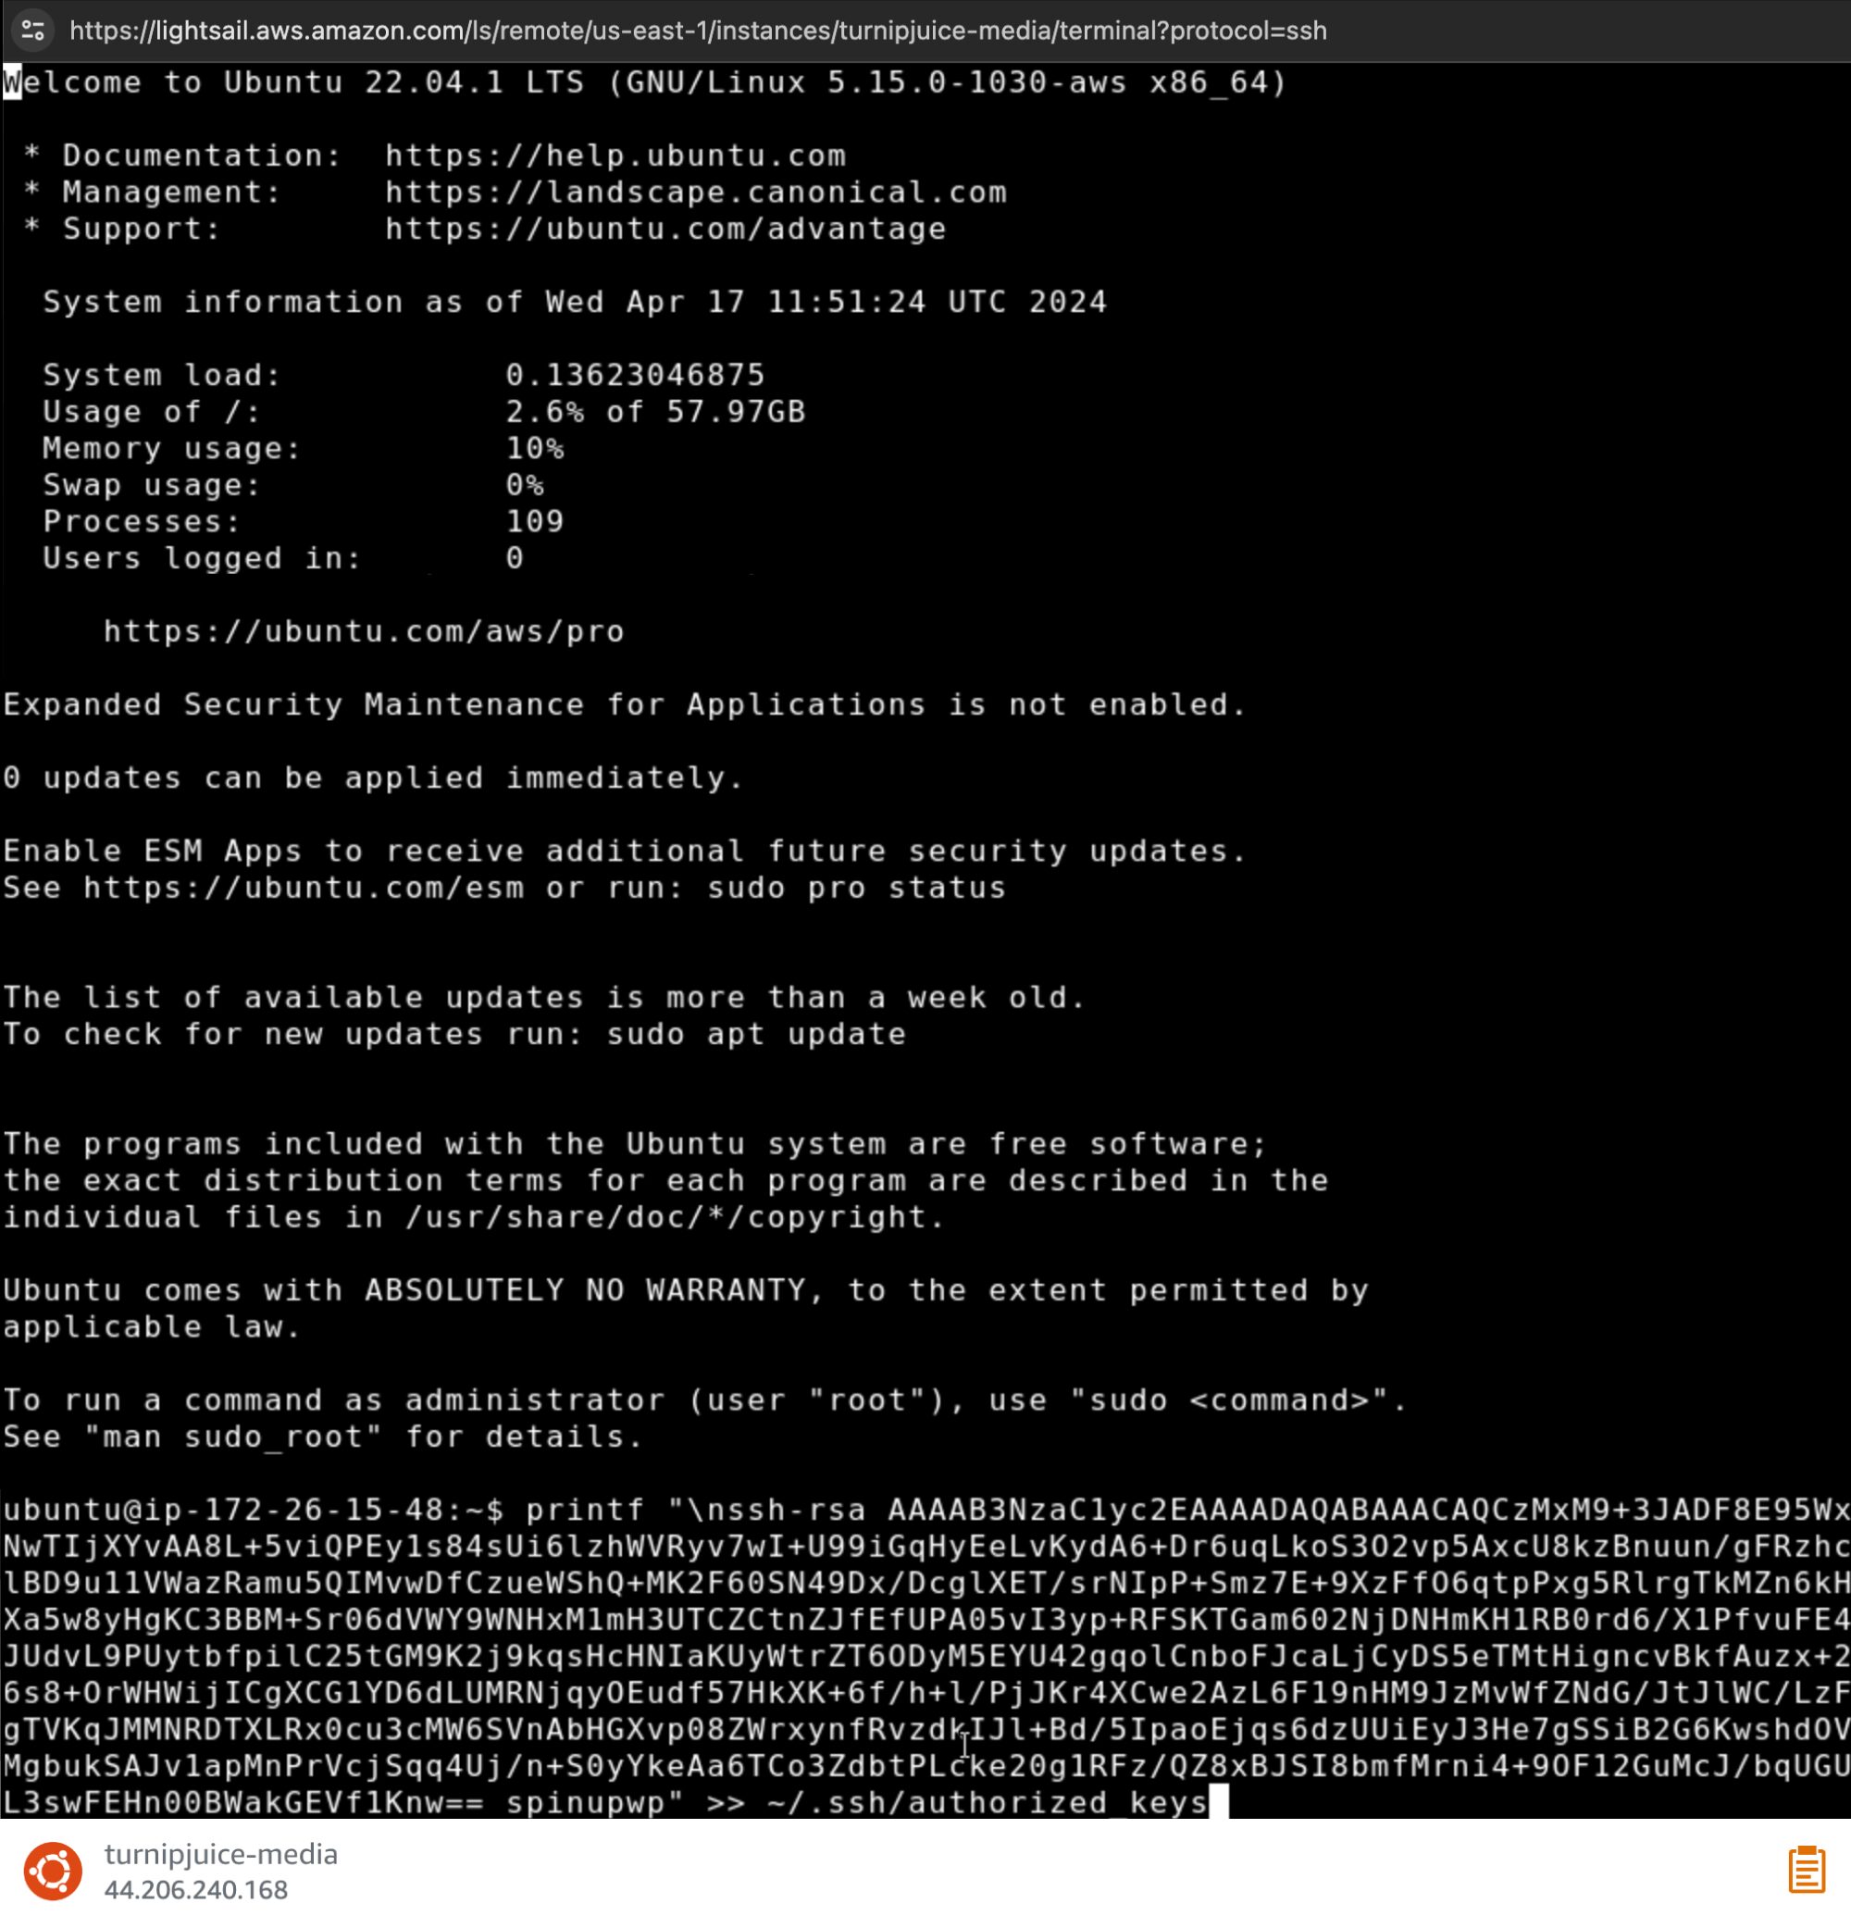Image resolution: width=1851 pixels, height=1916 pixels.
Task: Click the disk usage 2.6% of 57.97GB
Action: coord(654,412)
